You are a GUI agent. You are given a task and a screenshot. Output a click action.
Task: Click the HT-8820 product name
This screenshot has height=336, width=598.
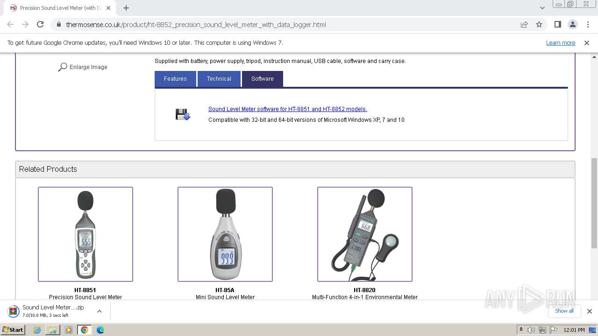[x=365, y=290]
